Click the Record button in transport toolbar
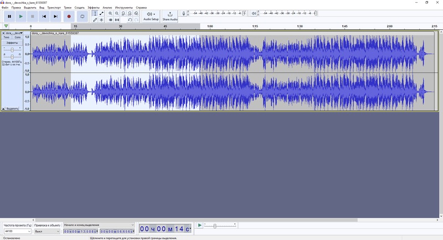 [x=69, y=17]
